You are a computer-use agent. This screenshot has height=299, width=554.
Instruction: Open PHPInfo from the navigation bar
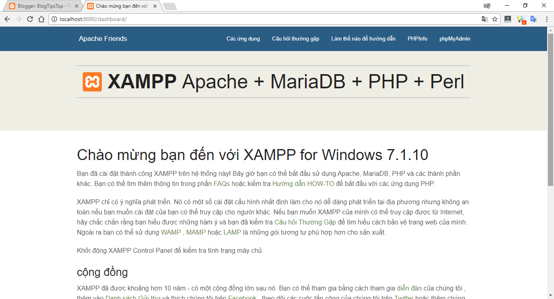click(417, 39)
